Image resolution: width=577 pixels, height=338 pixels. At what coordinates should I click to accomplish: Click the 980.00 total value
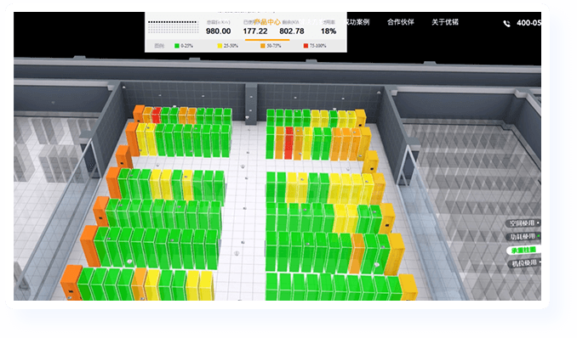click(x=218, y=31)
